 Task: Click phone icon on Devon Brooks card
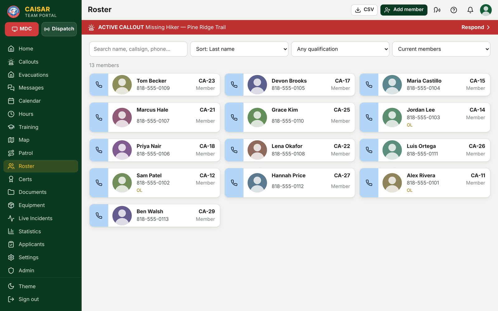234,85
